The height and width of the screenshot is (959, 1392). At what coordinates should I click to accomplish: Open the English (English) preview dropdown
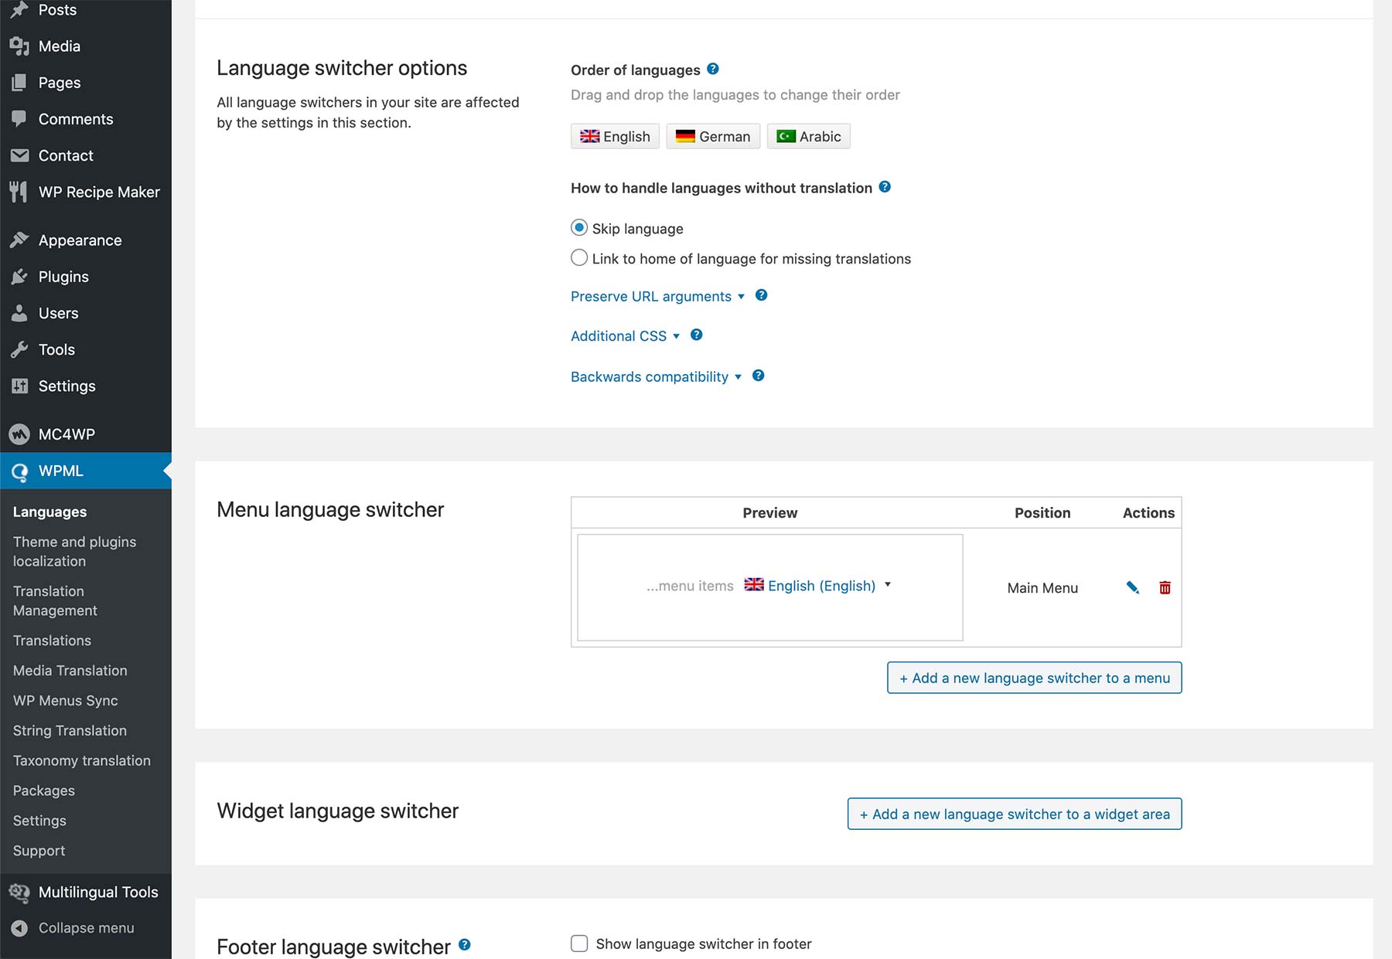point(821,585)
